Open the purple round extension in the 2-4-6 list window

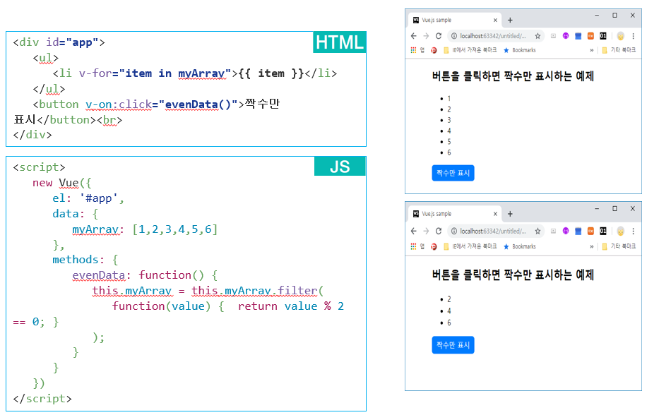click(566, 231)
